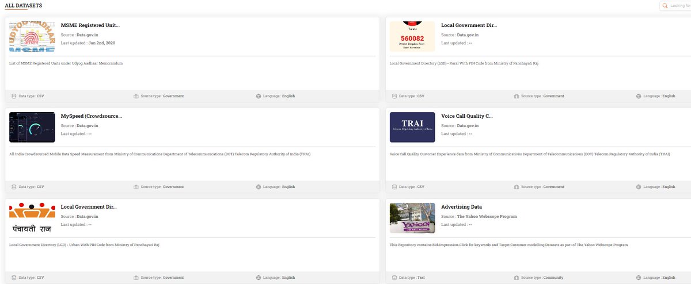Viewport: 691px width, 284px height.
Task: Click Source type icon in Advertising Data card
Action: pos(517,278)
